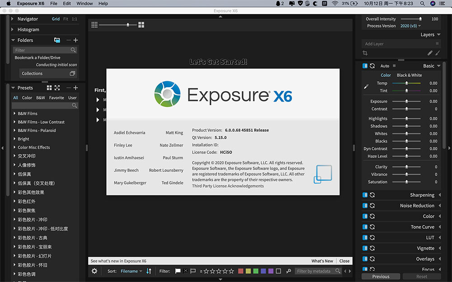The height and width of the screenshot is (282, 452).
Task: Toggle the Vignette panel switch
Action: pos(365,248)
